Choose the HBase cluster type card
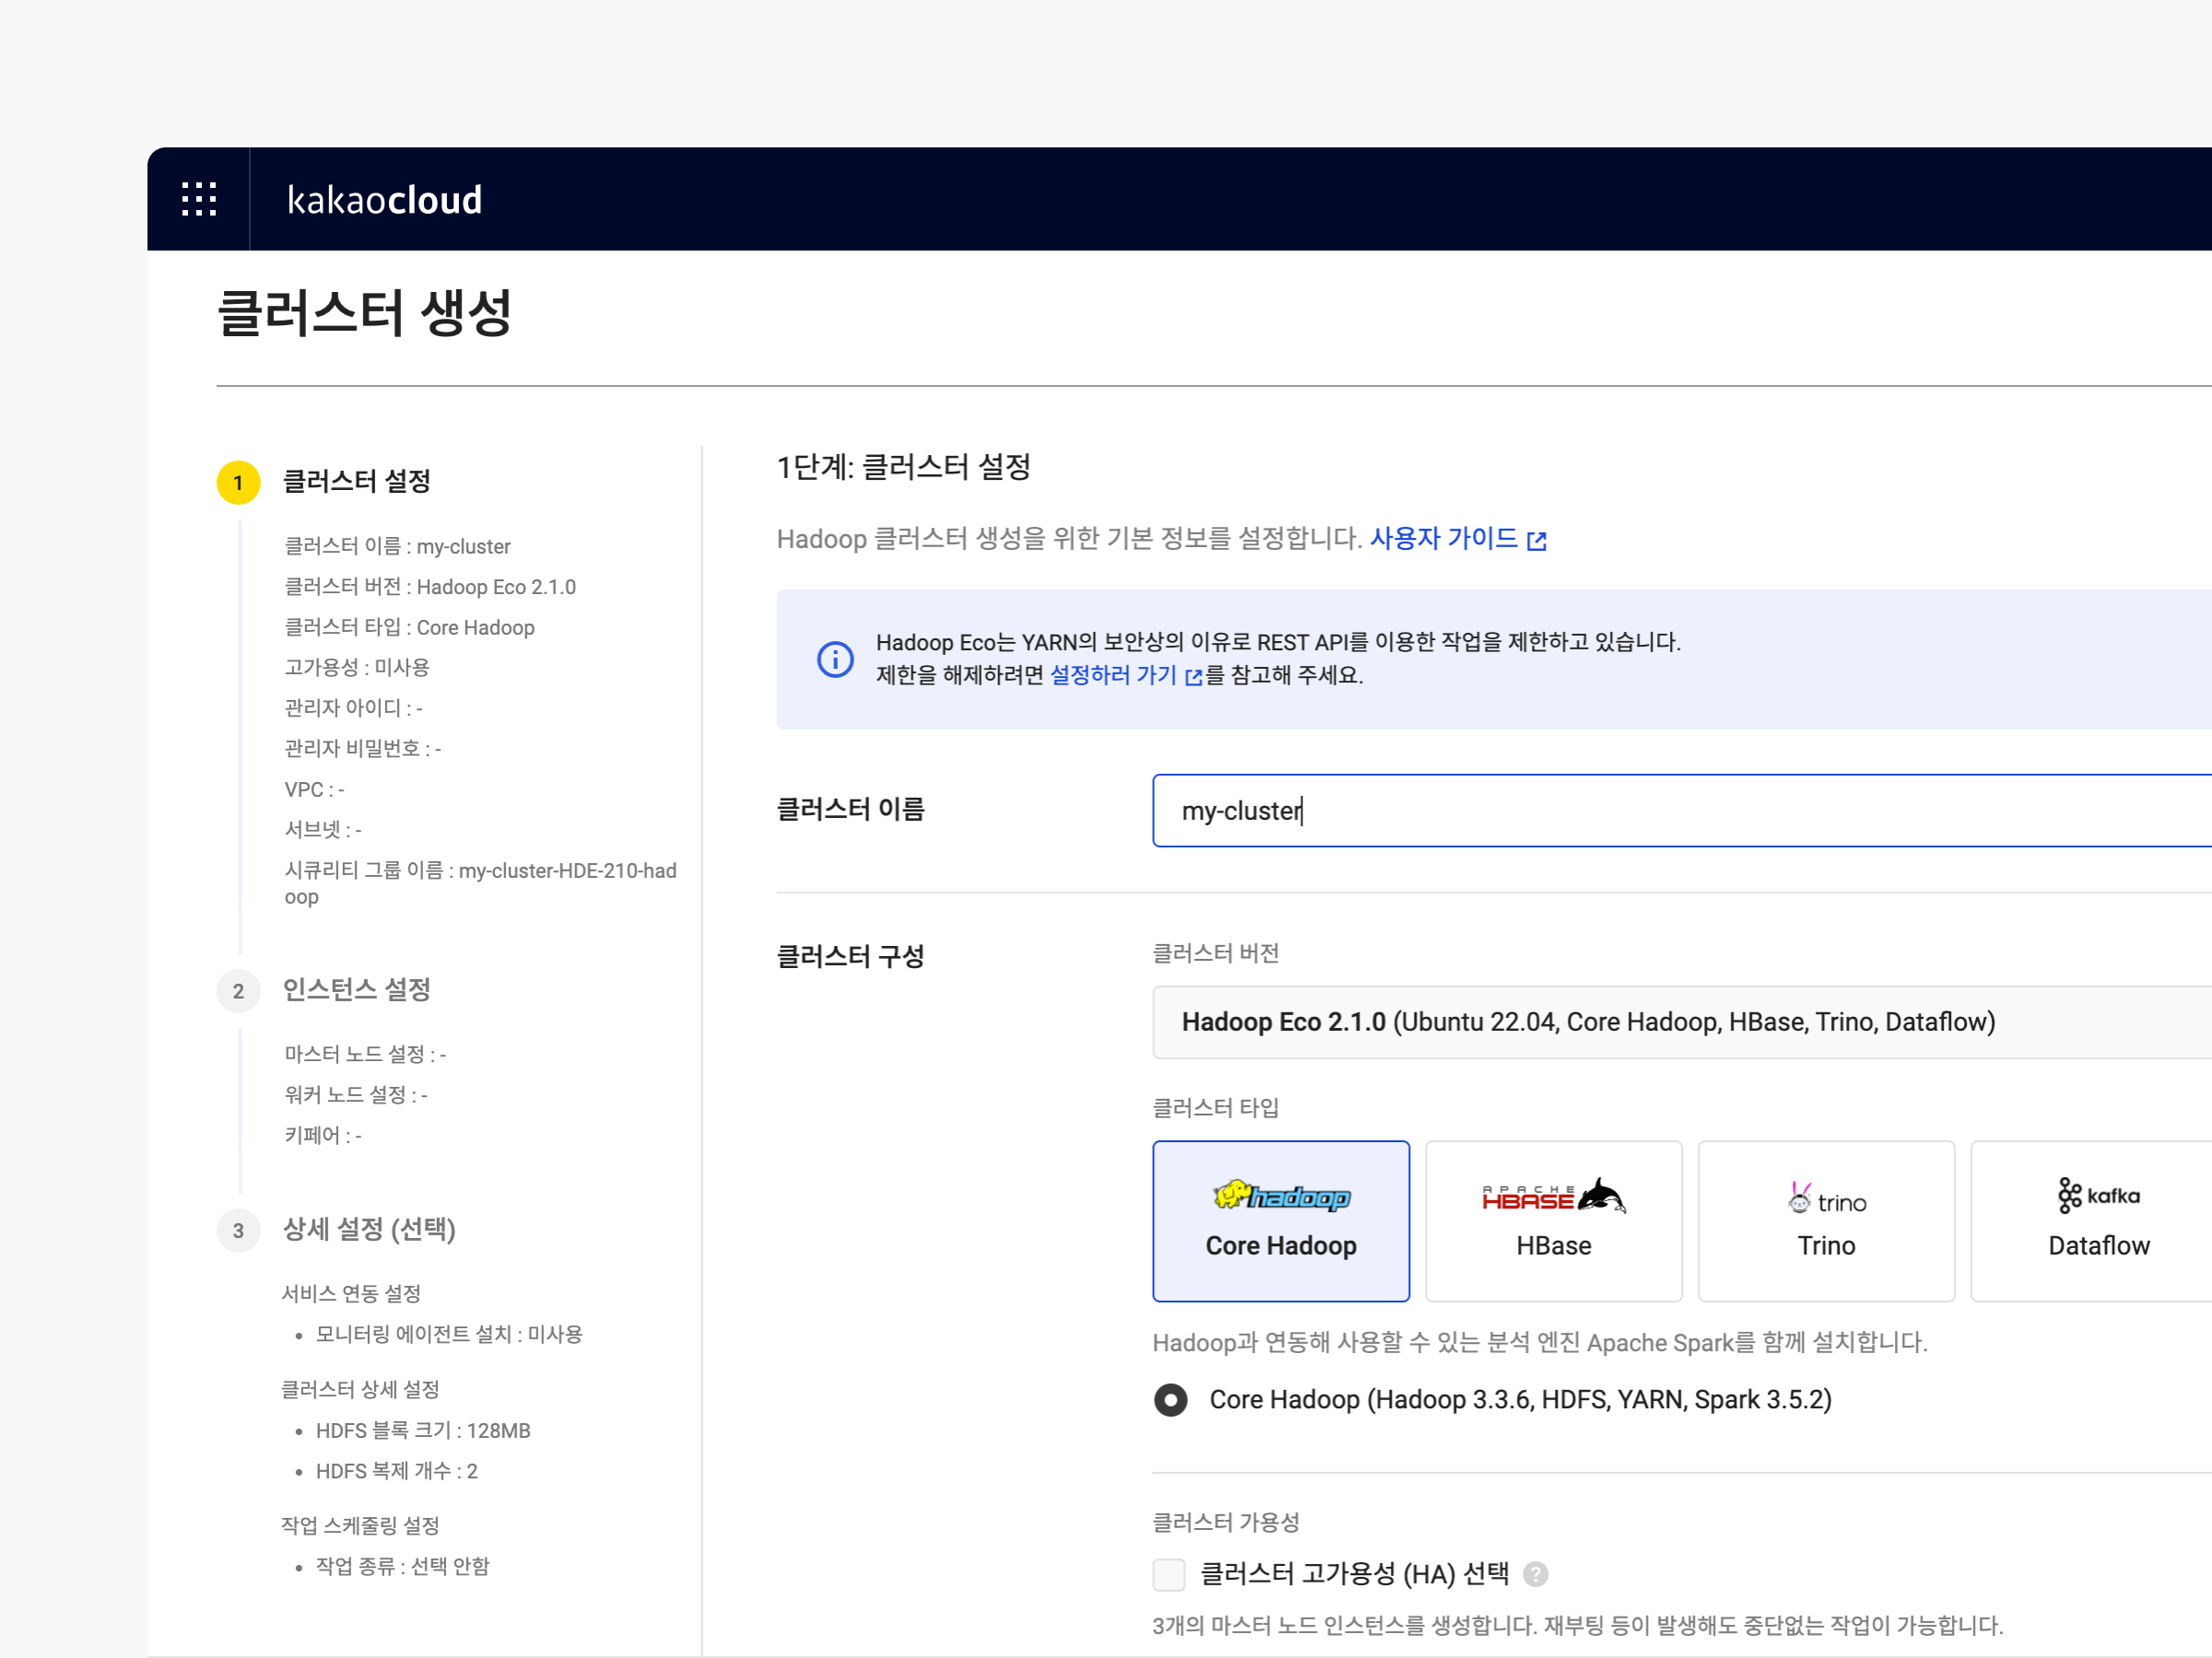This screenshot has width=2212, height=1658. pyautogui.click(x=1553, y=1220)
